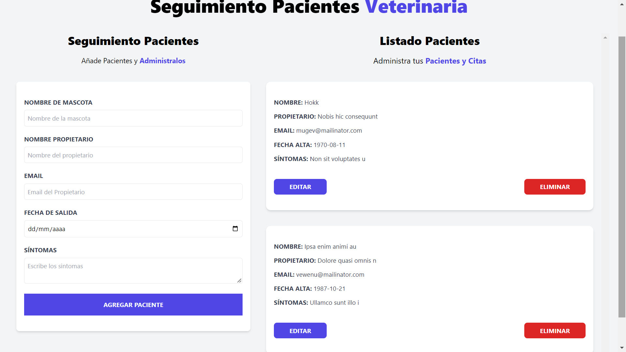Click the Listado Pacientes heading

point(429,41)
